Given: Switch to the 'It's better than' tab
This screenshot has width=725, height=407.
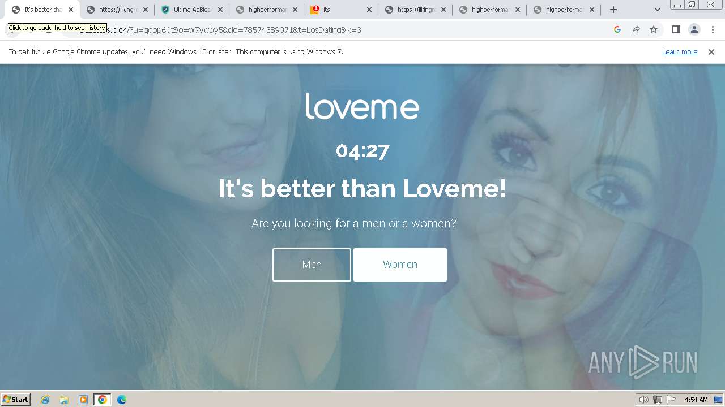Looking at the screenshot, I should (x=43, y=10).
